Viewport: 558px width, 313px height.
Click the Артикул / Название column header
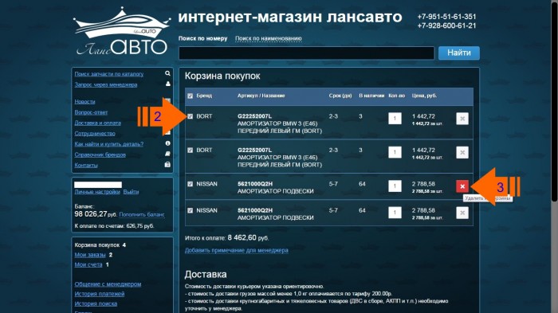click(x=261, y=96)
